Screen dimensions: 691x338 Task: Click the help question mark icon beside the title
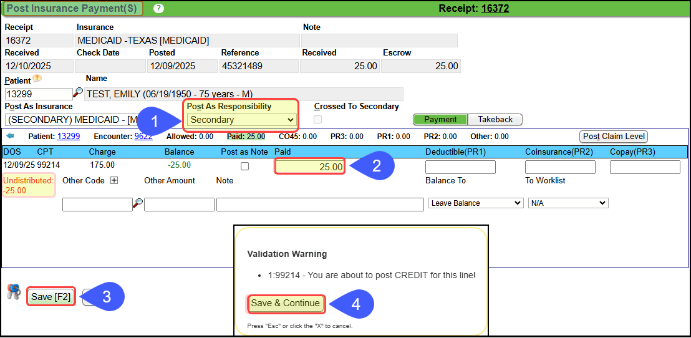point(159,9)
